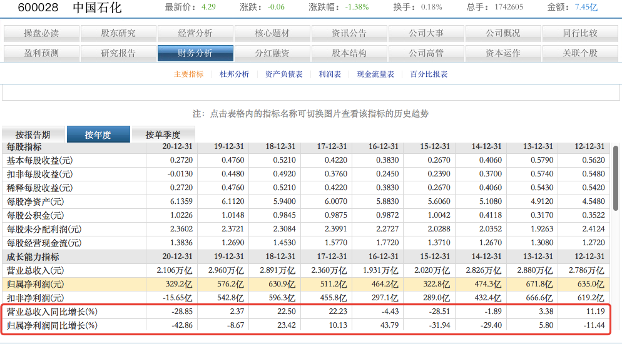Click the table vertical scrollbar thumb

615,178
